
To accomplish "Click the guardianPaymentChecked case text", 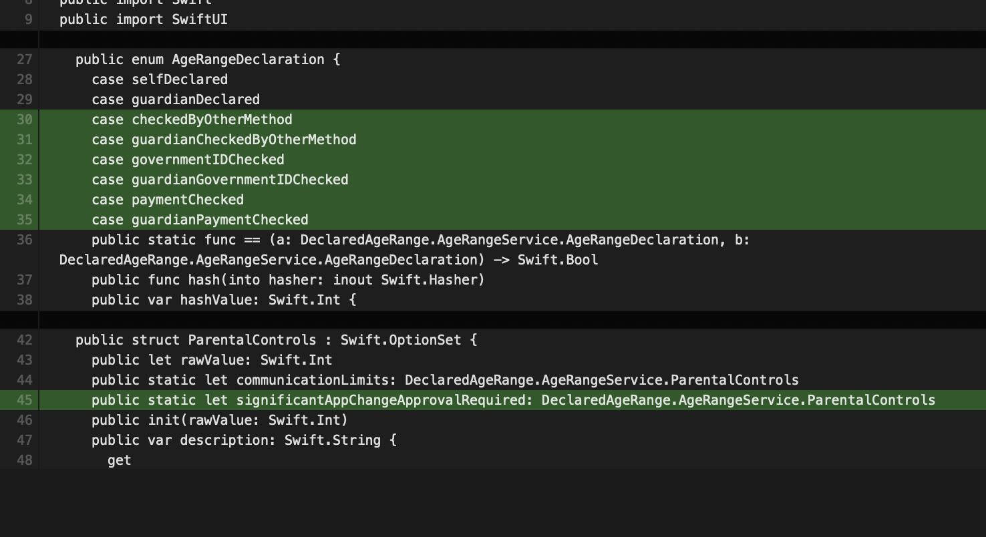I will pyautogui.click(x=219, y=220).
